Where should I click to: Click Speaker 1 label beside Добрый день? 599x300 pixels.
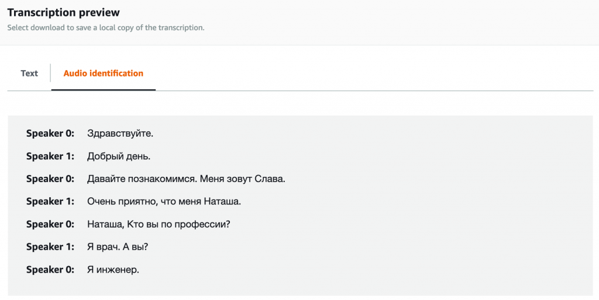pos(50,156)
